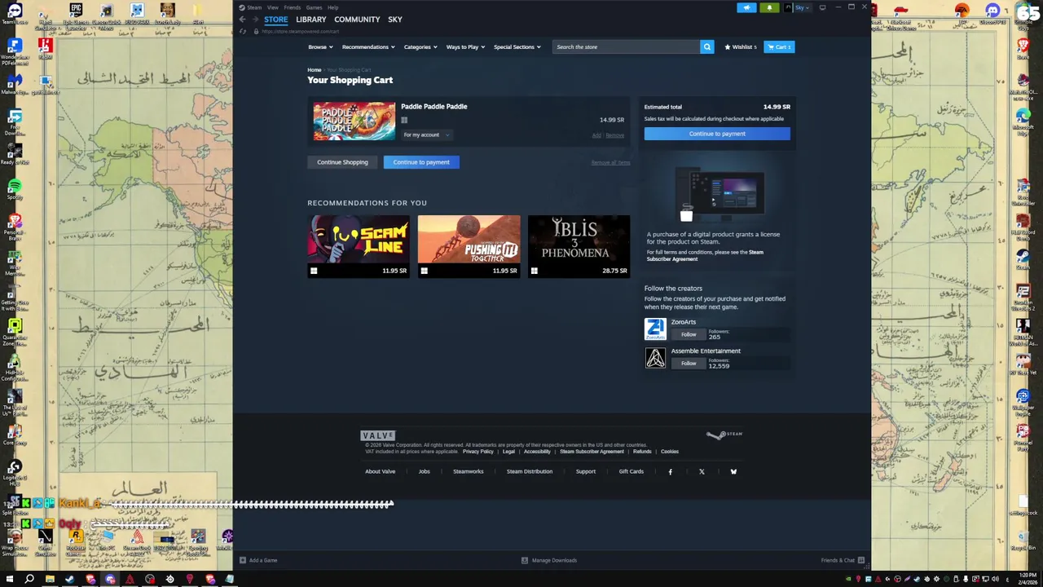Expand the Ways to Play dropdown
Screen dimensions: 1043x587
pyautogui.click(x=465, y=46)
